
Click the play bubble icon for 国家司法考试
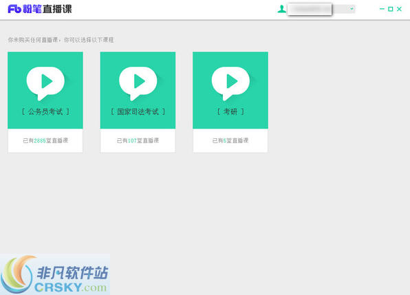coord(138,83)
